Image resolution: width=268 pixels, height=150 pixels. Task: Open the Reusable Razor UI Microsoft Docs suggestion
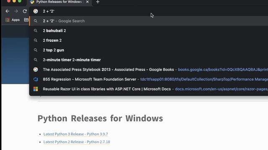click(149, 89)
